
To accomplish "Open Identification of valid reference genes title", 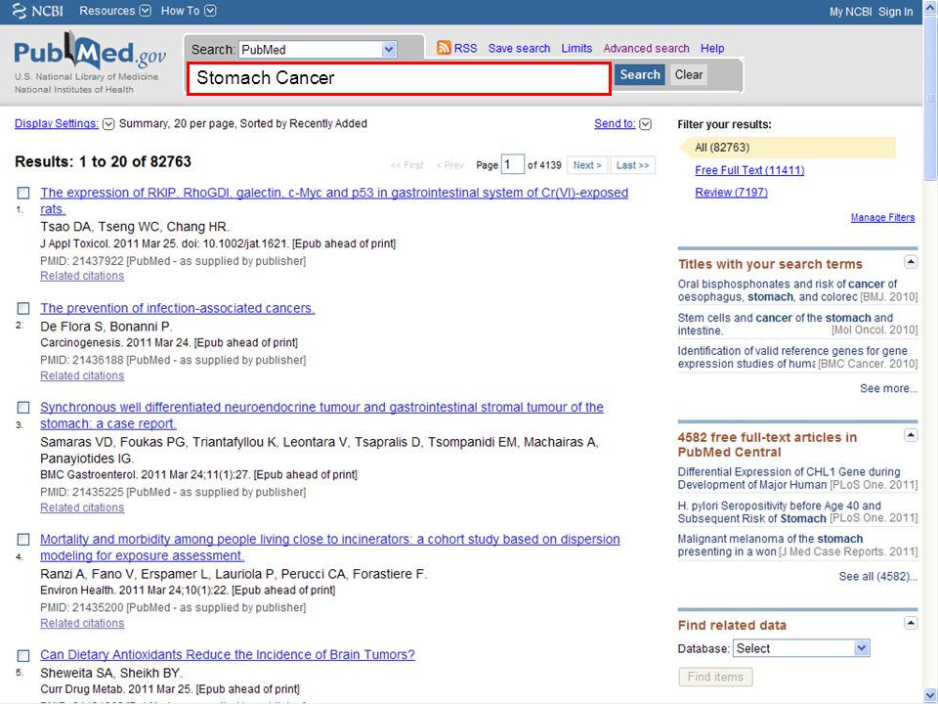I will click(x=792, y=358).
